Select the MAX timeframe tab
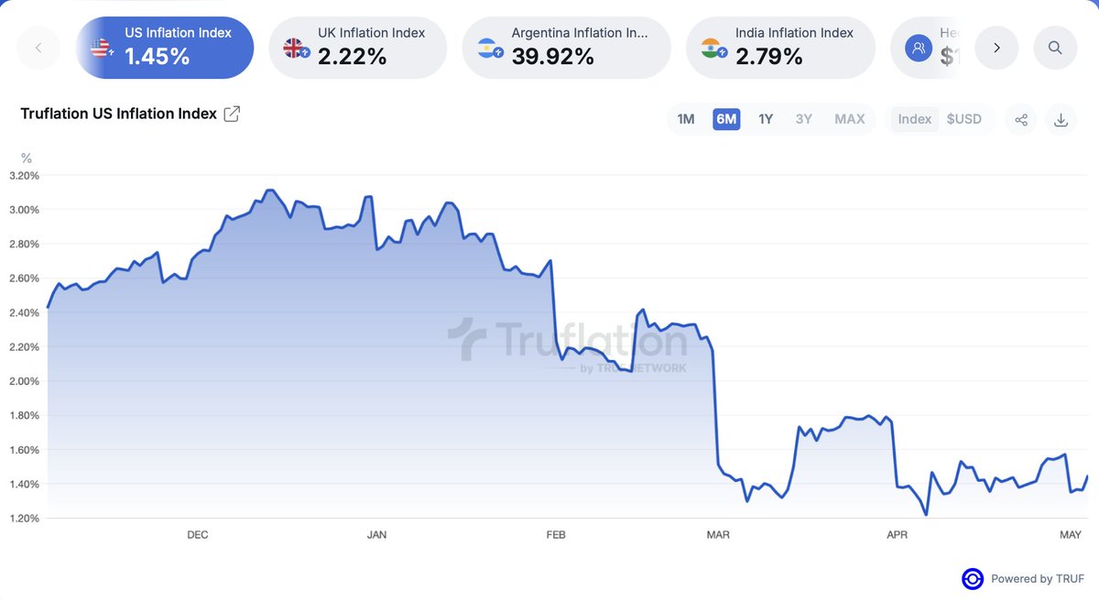 click(850, 118)
